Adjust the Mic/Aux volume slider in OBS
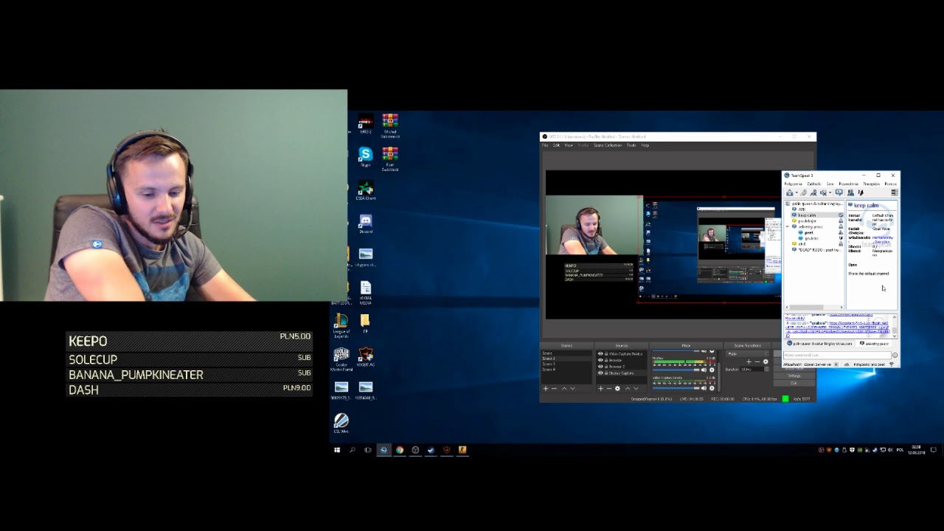This screenshot has width=944, height=531. click(676, 369)
